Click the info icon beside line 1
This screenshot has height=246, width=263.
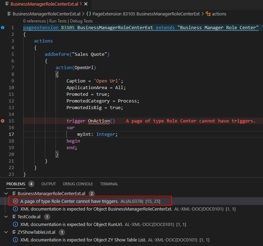3,28
